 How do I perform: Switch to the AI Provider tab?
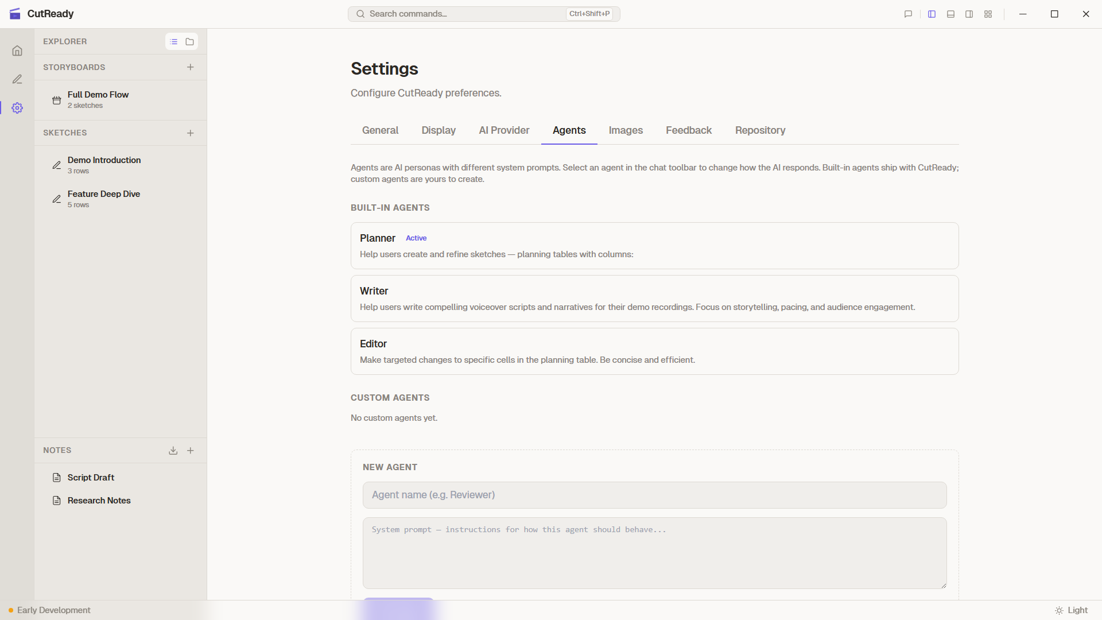[503, 130]
